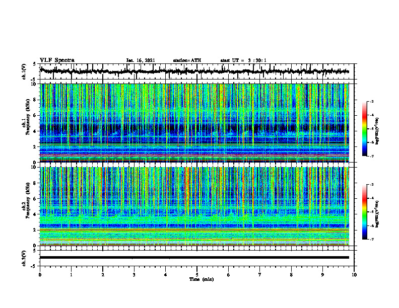
Task: Click the ch.2 color bar's log(PSD) label
Action: click(377, 214)
